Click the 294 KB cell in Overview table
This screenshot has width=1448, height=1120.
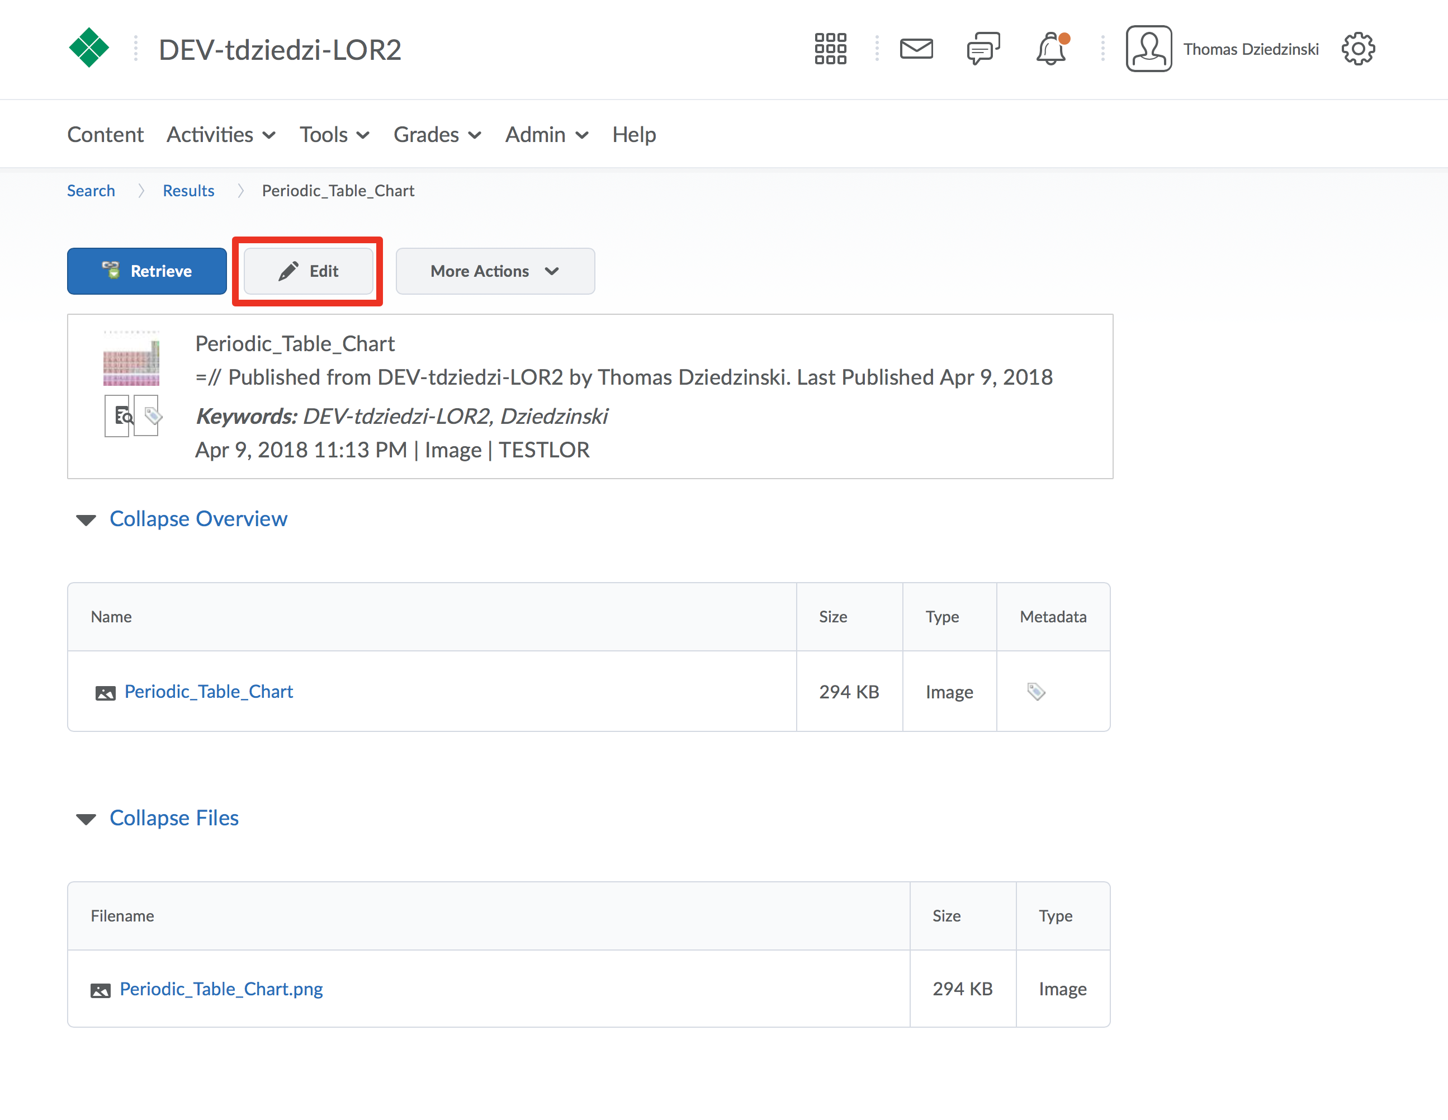(x=849, y=692)
